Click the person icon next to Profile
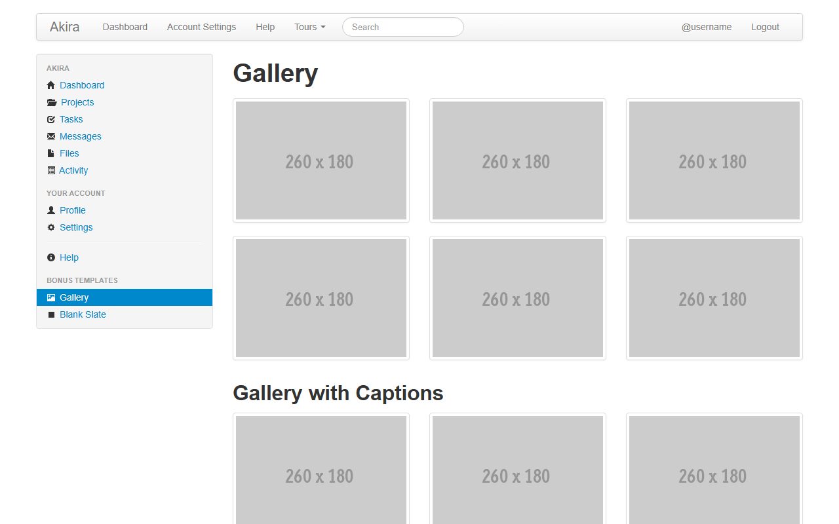The height and width of the screenshot is (524, 839). click(51, 210)
